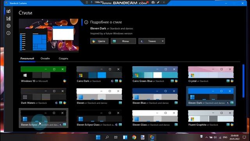Click the moon icon on Eleven Dark style

228,103
